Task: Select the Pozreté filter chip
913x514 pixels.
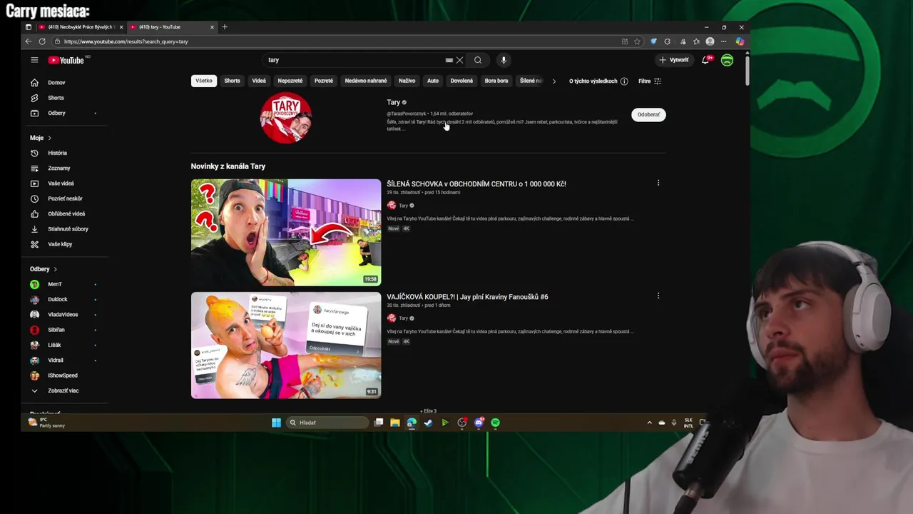Action: coord(324,81)
